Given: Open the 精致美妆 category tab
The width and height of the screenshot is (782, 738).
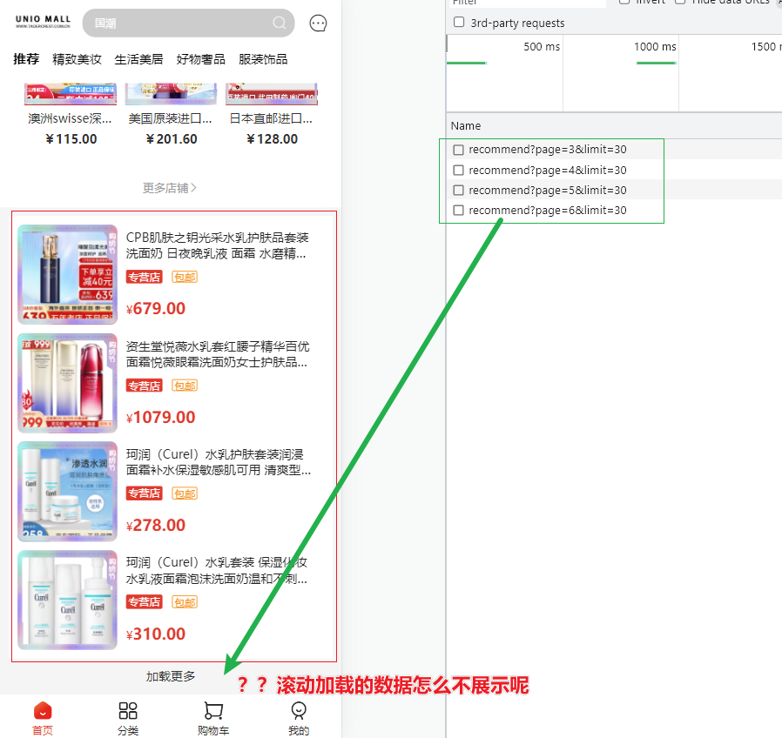Looking at the screenshot, I should click(x=77, y=59).
